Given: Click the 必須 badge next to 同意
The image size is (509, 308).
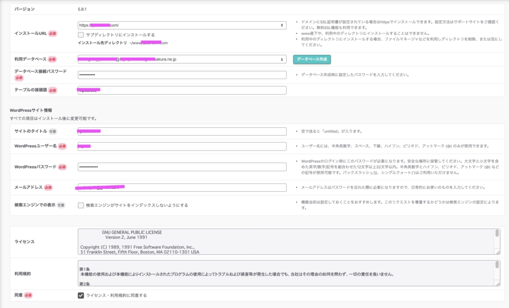Looking at the screenshot, I should (28, 296).
